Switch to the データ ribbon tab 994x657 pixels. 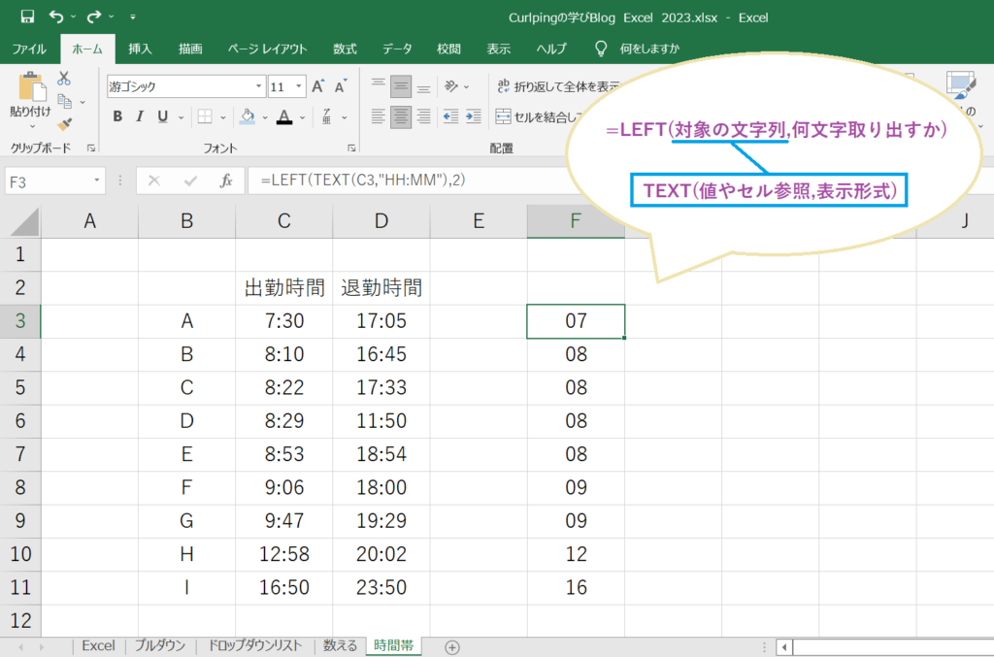[x=397, y=49]
